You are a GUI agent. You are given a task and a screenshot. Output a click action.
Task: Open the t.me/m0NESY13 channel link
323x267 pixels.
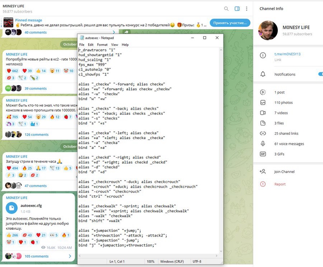[287, 54]
